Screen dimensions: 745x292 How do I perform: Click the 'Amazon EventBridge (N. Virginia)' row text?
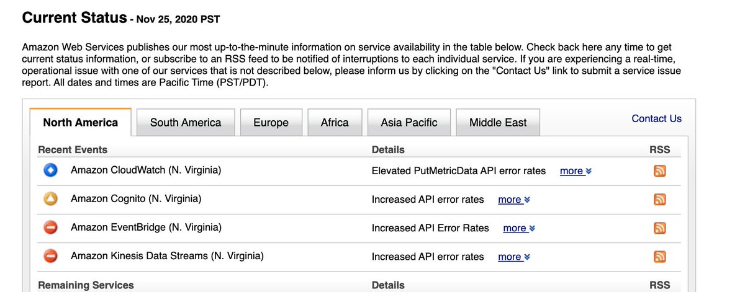(146, 228)
